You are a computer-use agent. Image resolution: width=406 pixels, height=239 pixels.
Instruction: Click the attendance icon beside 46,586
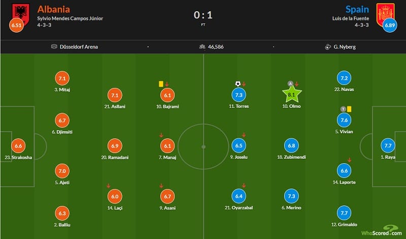(x=202, y=47)
